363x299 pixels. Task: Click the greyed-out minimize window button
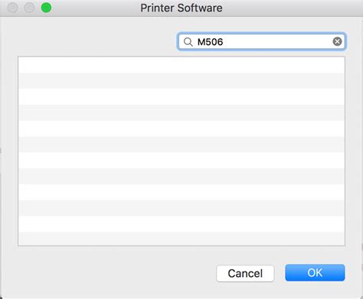(x=29, y=8)
